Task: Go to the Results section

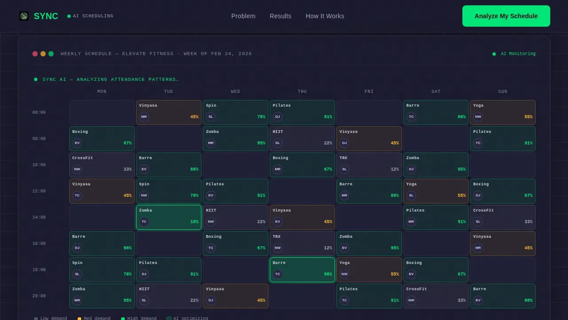Action: point(280,16)
